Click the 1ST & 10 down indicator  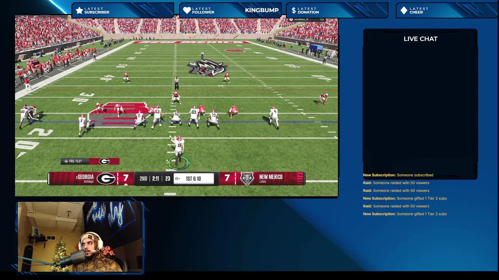(x=193, y=178)
